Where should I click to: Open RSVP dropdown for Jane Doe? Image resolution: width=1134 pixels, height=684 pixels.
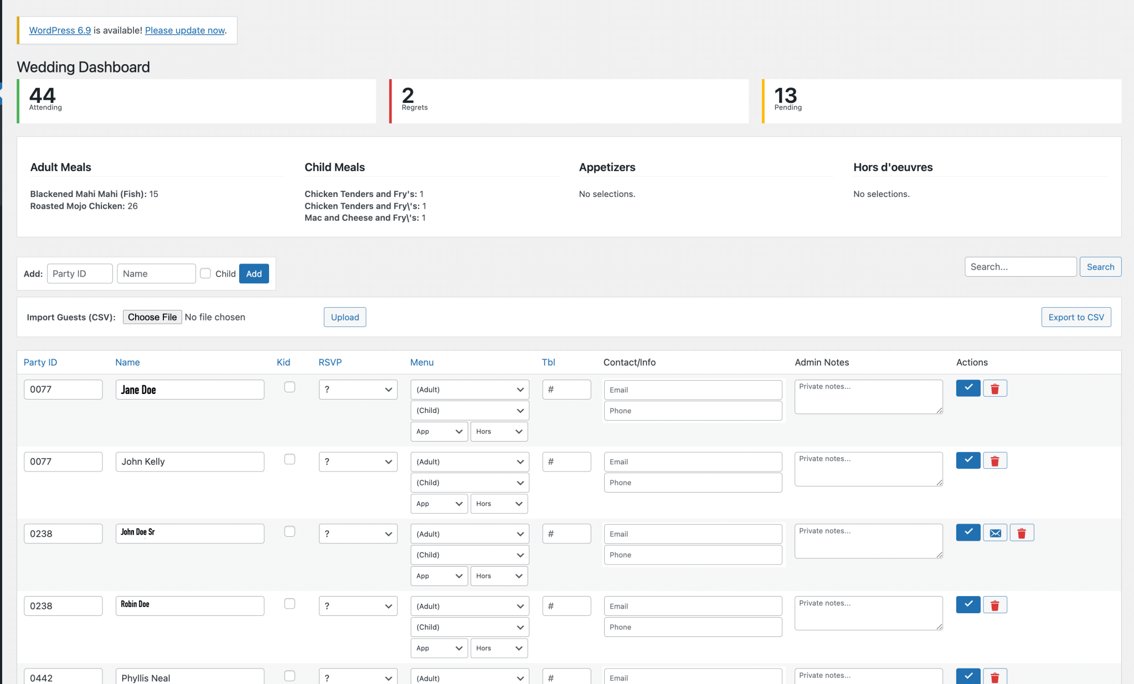pyautogui.click(x=358, y=390)
